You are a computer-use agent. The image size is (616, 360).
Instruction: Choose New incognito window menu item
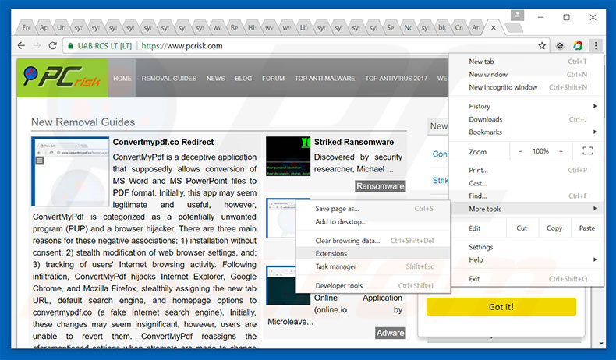pos(503,87)
